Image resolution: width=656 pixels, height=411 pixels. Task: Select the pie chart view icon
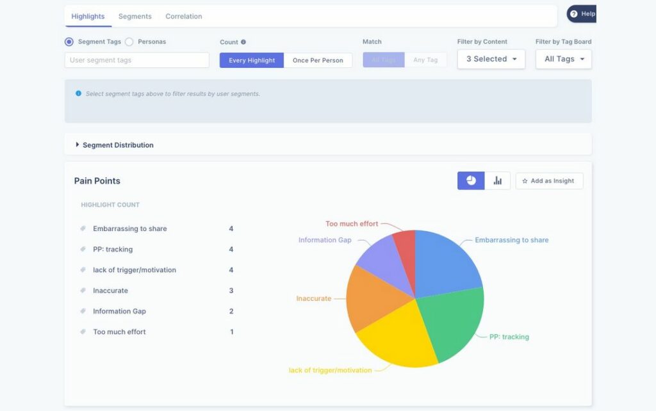click(470, 180)
